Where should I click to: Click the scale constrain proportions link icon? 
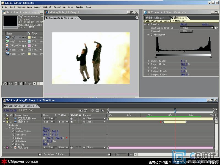pos(44,138)
